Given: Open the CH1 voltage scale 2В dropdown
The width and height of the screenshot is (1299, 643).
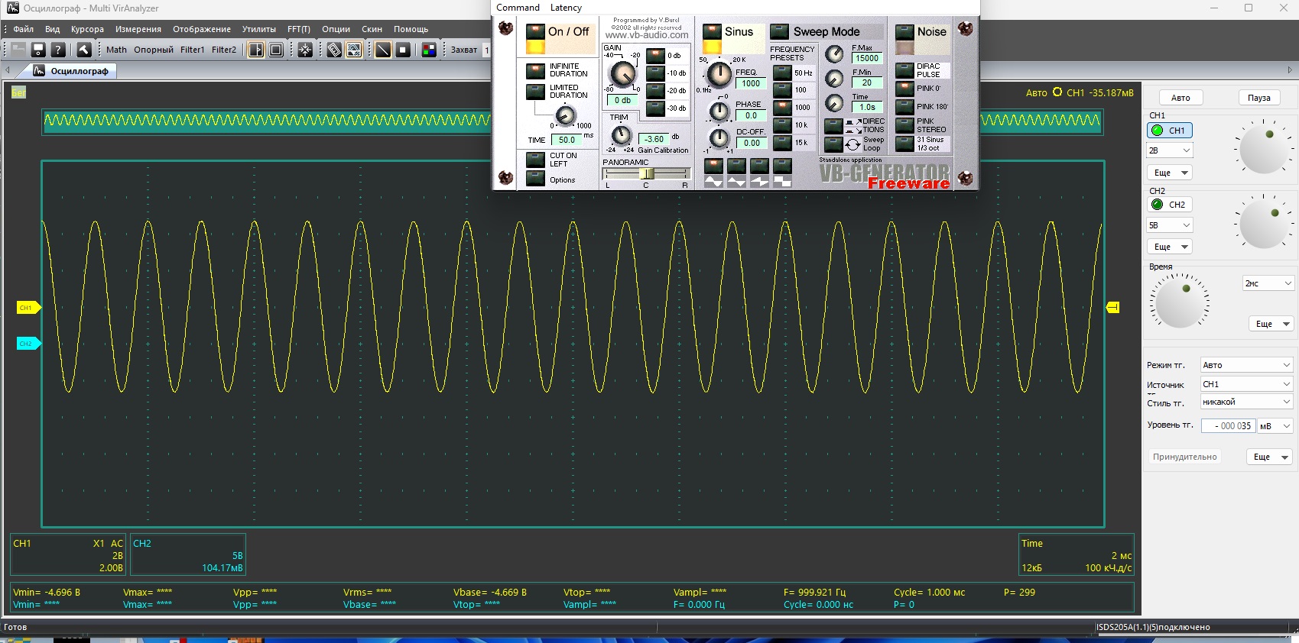Looking at the screenshot, I should pos(1170,150).
